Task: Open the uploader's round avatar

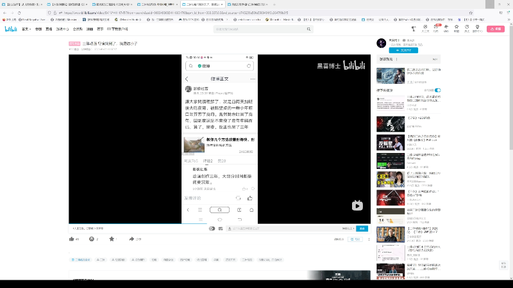Action: (x=381, y=43)
